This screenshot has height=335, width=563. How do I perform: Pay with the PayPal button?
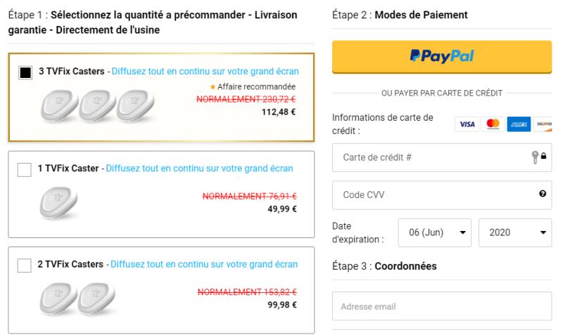click(442, 56)
